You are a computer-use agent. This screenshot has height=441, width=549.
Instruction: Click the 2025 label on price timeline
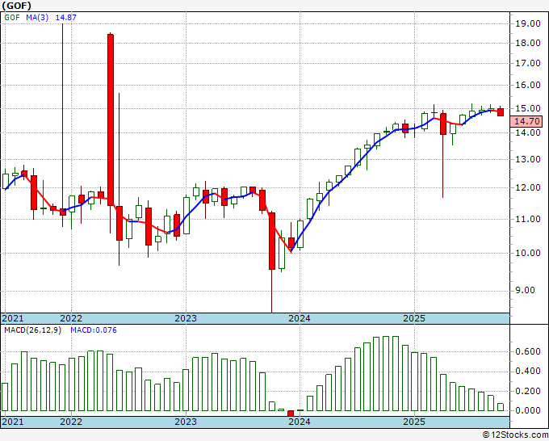[x=414, y=318]
